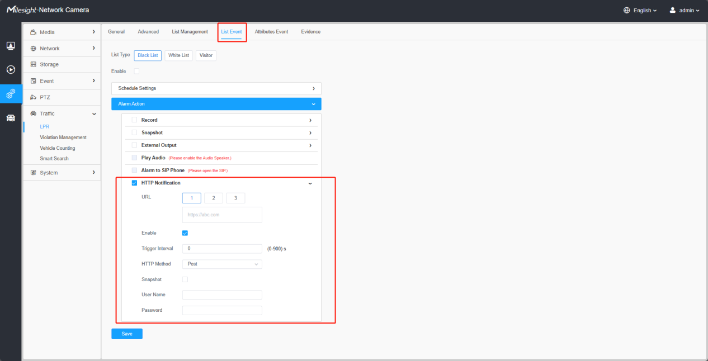Open Smart Search in sidebar
708x361 pixels.
(x=54, y=159)
